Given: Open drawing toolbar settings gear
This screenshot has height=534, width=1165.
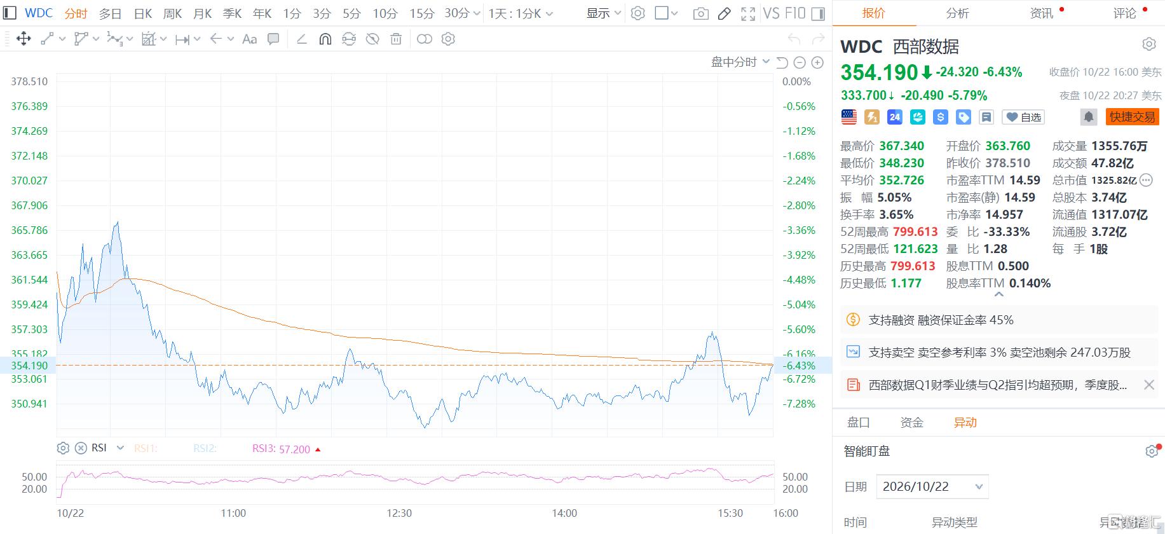Looking at the screenshot, I should [448, 39].
